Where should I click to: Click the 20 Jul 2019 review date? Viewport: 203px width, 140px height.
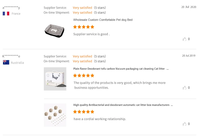click(x=189, y=56)
